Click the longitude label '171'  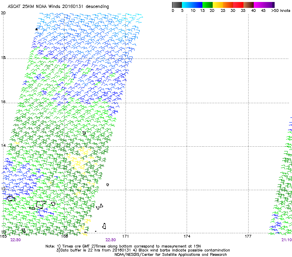pos(125,236)
